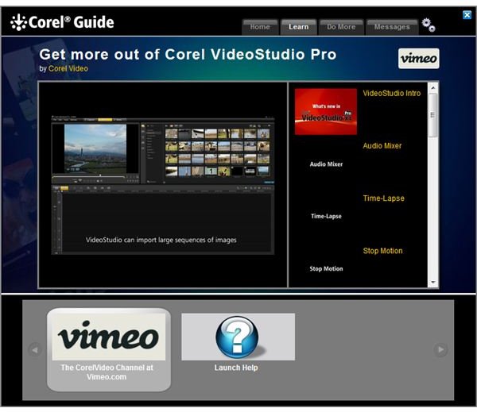Viewport: 477px width, 412px height.
Task: Open the VideoStudio Intro video link
Action: click(x=392, y=94)
